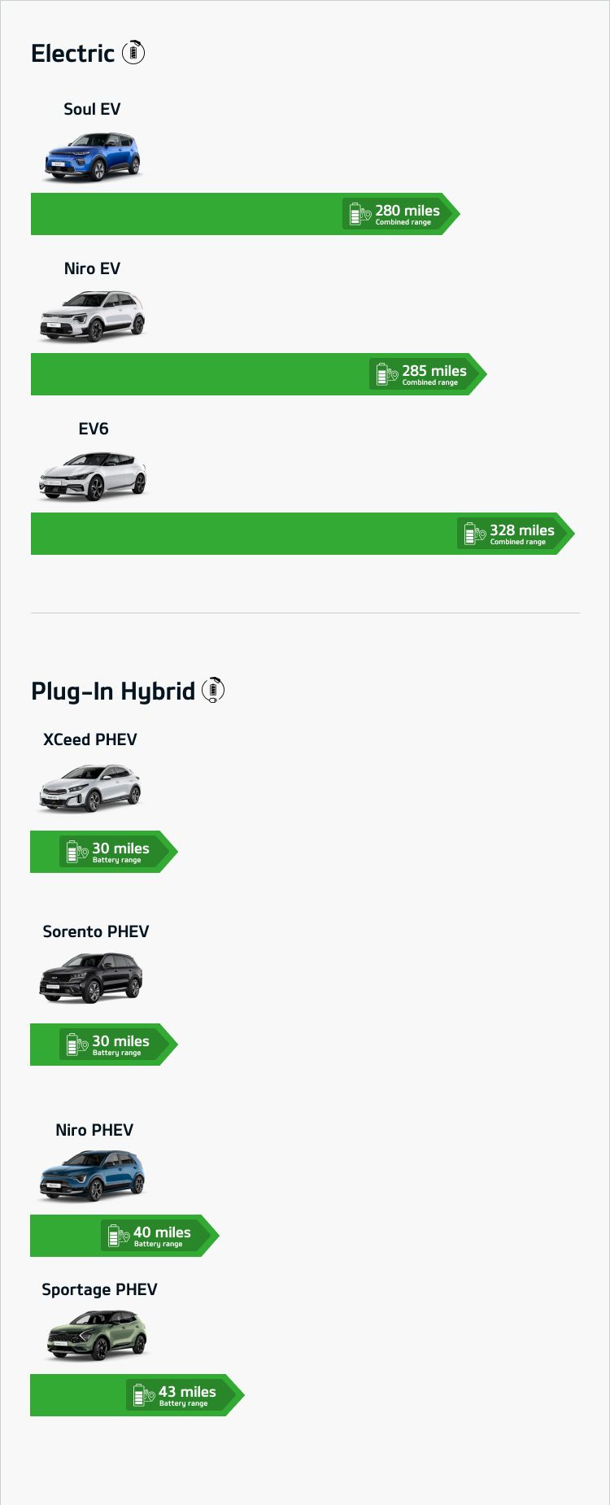Click the 328 miles combined range label
The height and width of the screenshot is (1505, 610).
521,534
